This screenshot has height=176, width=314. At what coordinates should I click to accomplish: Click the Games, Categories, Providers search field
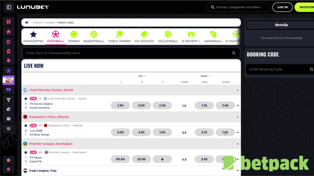pyautogui.click(x=238, y=7)
